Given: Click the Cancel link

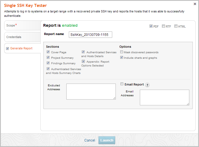Looking at the screenshot, I should [x=90, y=140].
